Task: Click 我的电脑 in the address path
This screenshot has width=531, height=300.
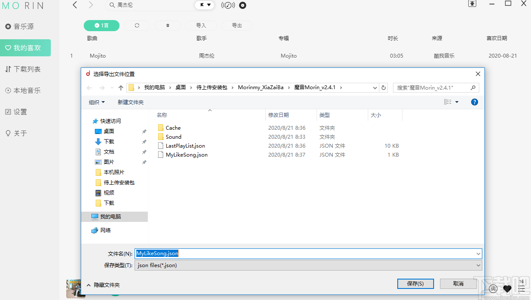Action: coord(155,87)
